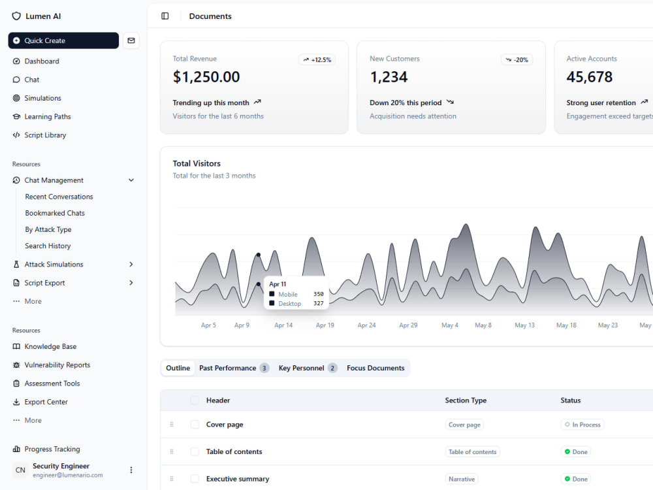Viewport: 653px width, 490px height.
Task: Click the green Done dot for Executive summary
Action: pyautogui.click(x=567, y=479)
